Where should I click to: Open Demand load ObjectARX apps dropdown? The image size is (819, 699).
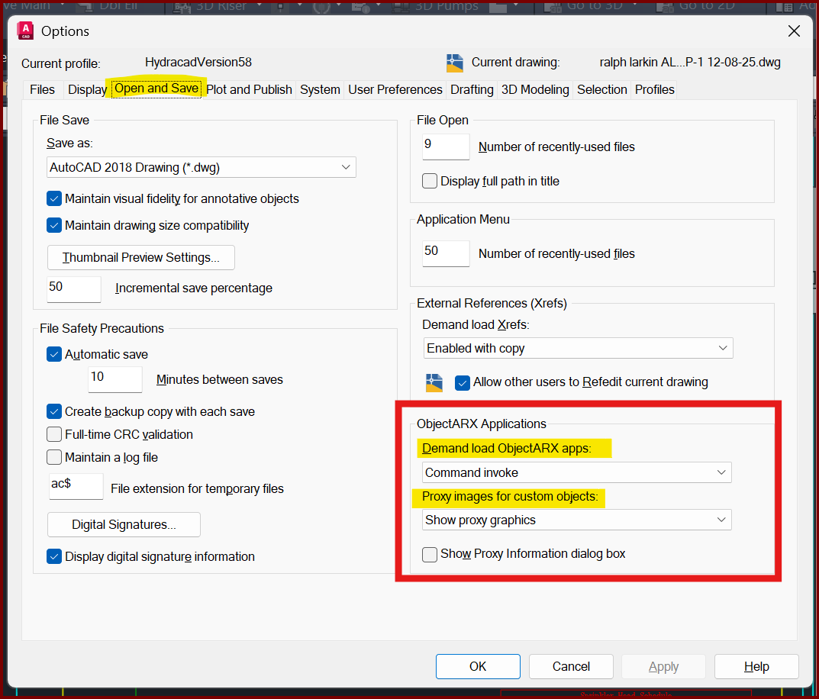pos(576,473)
